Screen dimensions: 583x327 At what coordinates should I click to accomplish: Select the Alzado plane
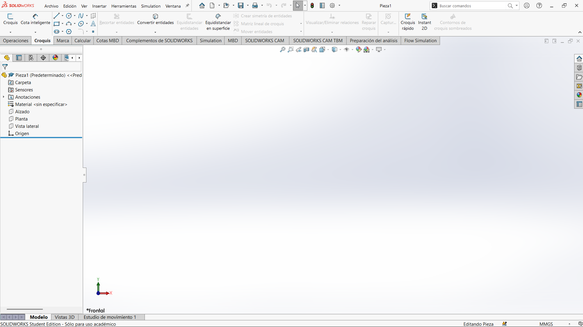[22, 112]
